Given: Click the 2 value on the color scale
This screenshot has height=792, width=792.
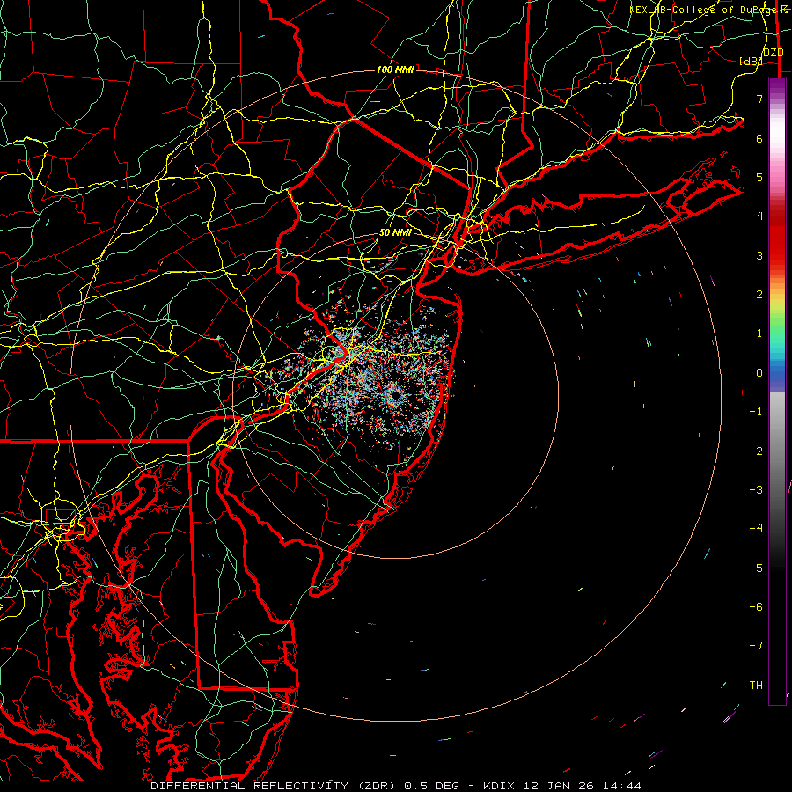Looking at the screenshot, I should (x=759, y=294).
